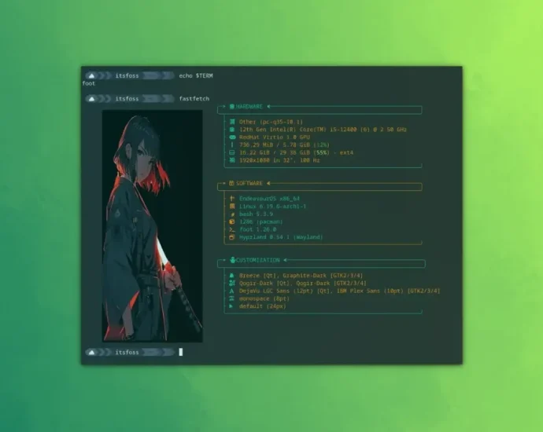Click the '16.22 GiB / 29.36 GiB' disk line
The image size is (543, 432).
coord(297,152)
